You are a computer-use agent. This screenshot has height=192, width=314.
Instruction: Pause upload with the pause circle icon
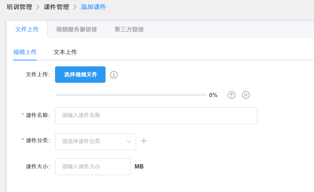(x=246, y=95)
